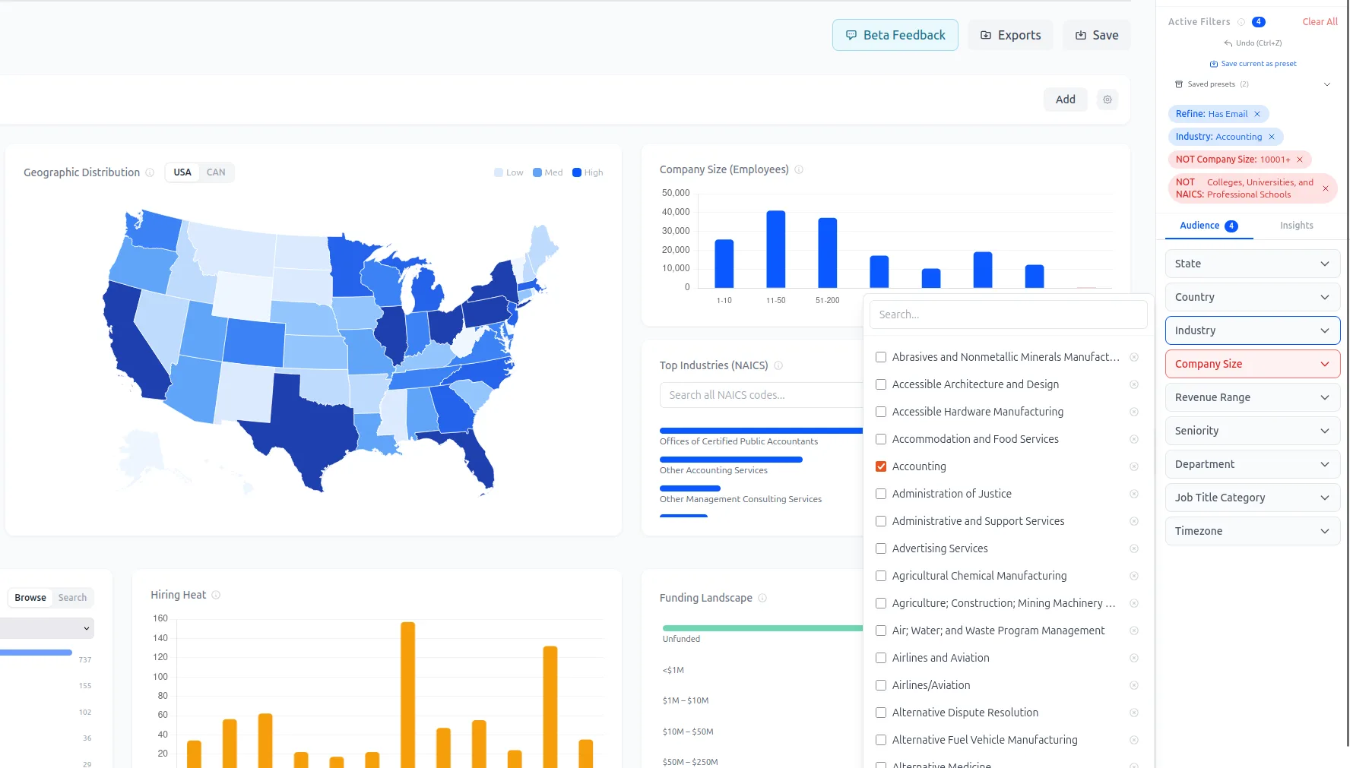The height and width of the screenshot is (768, 1353).
Task: Exclude Accounting via its circle icon
Action: [1134, 466]
